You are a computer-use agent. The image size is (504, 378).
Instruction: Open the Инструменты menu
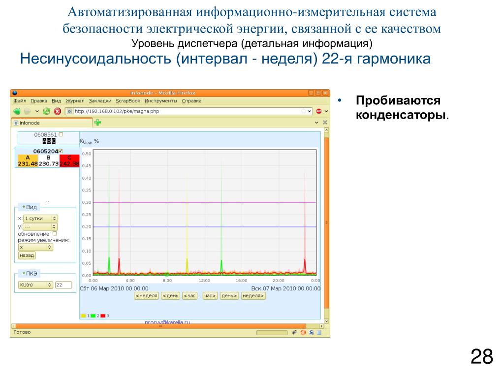click(x=161, y=101)
